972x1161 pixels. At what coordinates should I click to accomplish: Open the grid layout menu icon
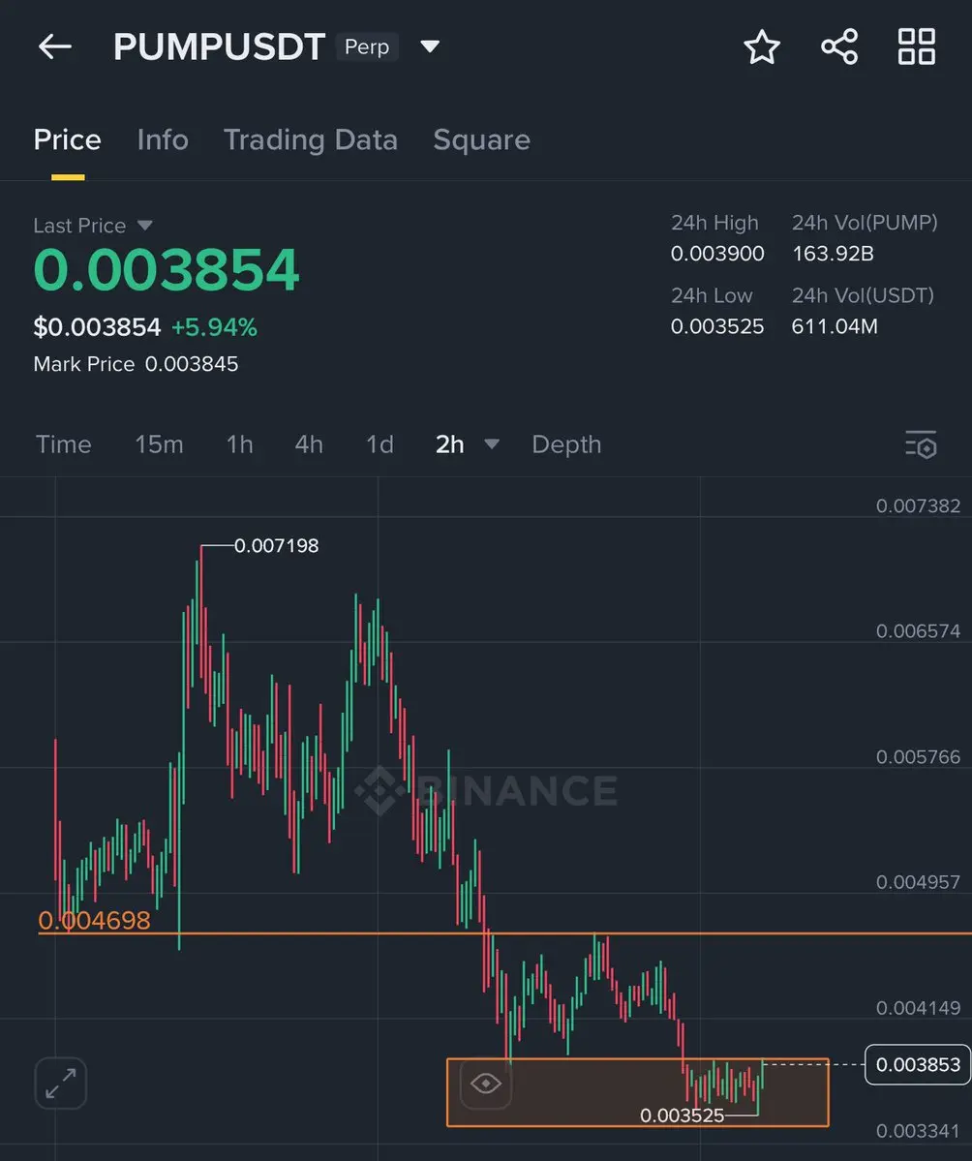click(917, 46)
